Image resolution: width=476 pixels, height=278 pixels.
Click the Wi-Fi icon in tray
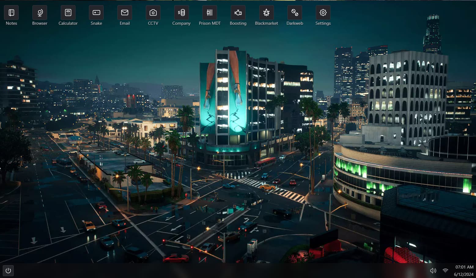[x=445, y=271]
